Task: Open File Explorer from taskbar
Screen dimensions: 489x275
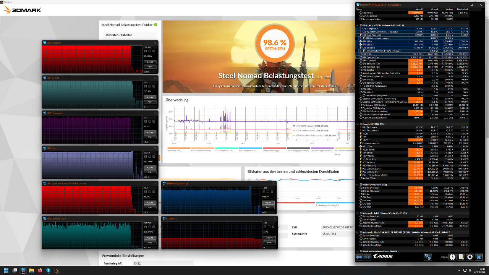Action: pyautogui.click(x=32, y=270)
